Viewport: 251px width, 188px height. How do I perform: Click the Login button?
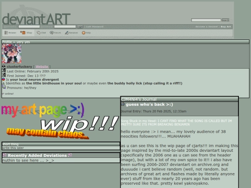80,26
